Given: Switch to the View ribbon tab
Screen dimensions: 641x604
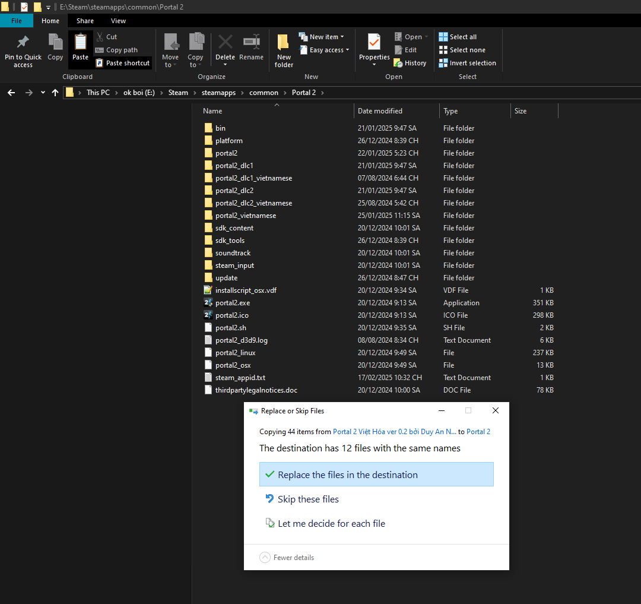Looking at the screenshot, I should [118, 21].
